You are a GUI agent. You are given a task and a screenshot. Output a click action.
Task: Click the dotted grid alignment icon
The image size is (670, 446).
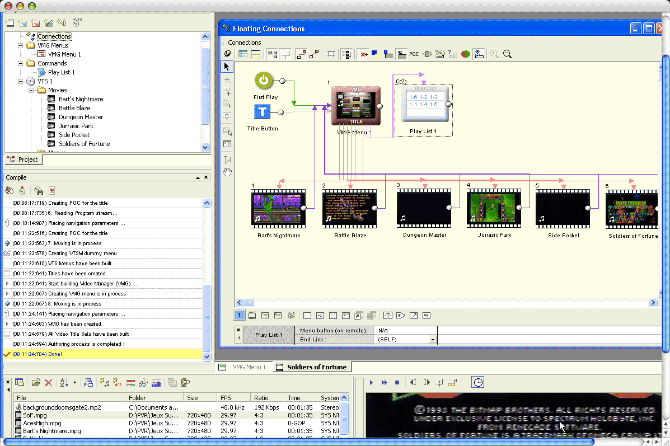pos(330,54)
